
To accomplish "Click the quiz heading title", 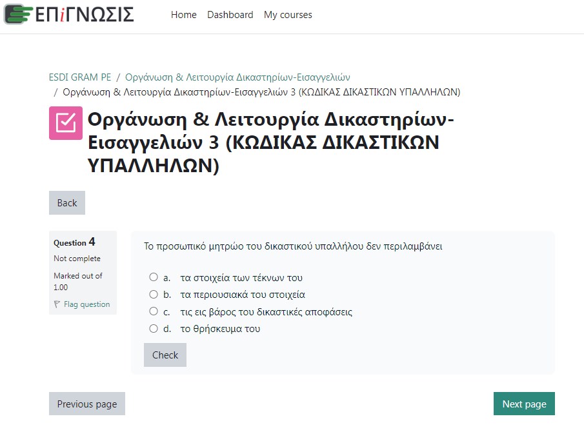I will [271, 142].
